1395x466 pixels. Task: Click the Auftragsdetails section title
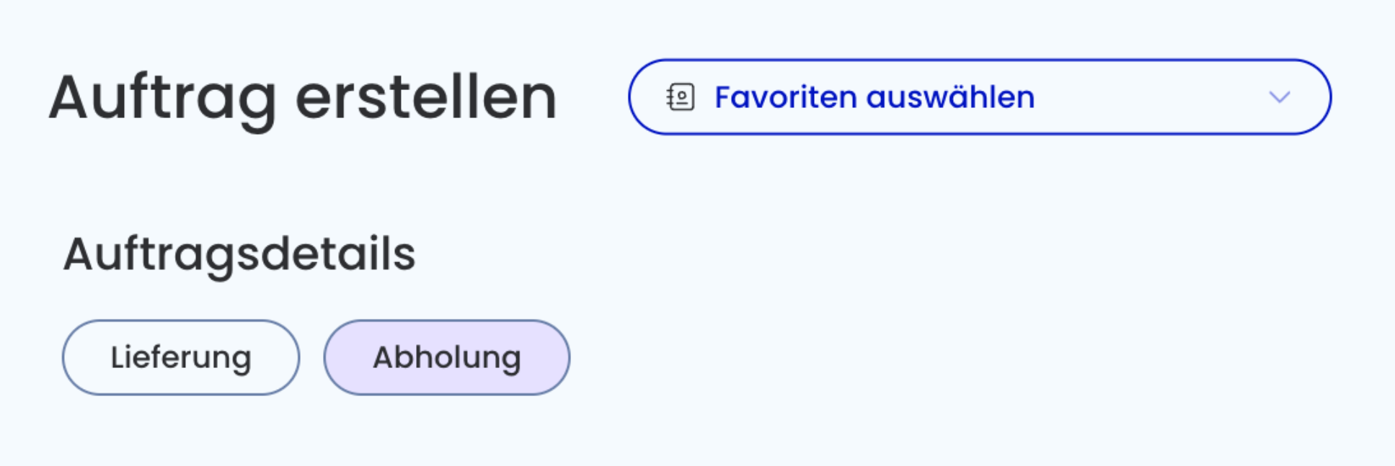pyautogui.click(x=239, y=254)
